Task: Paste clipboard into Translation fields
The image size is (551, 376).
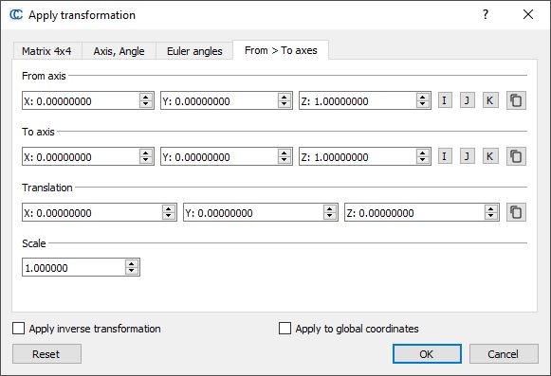Action: 516,212
